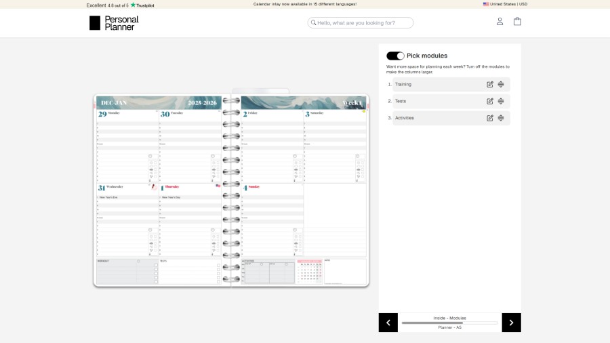Go to the next customization step

point(511,323)
